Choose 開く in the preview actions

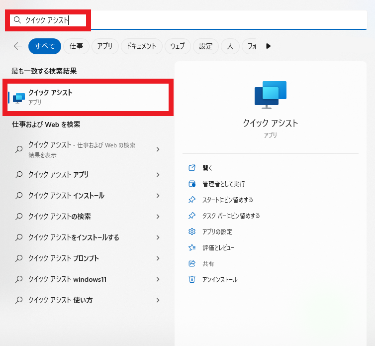pyautogui.click(x=207, y=168)
